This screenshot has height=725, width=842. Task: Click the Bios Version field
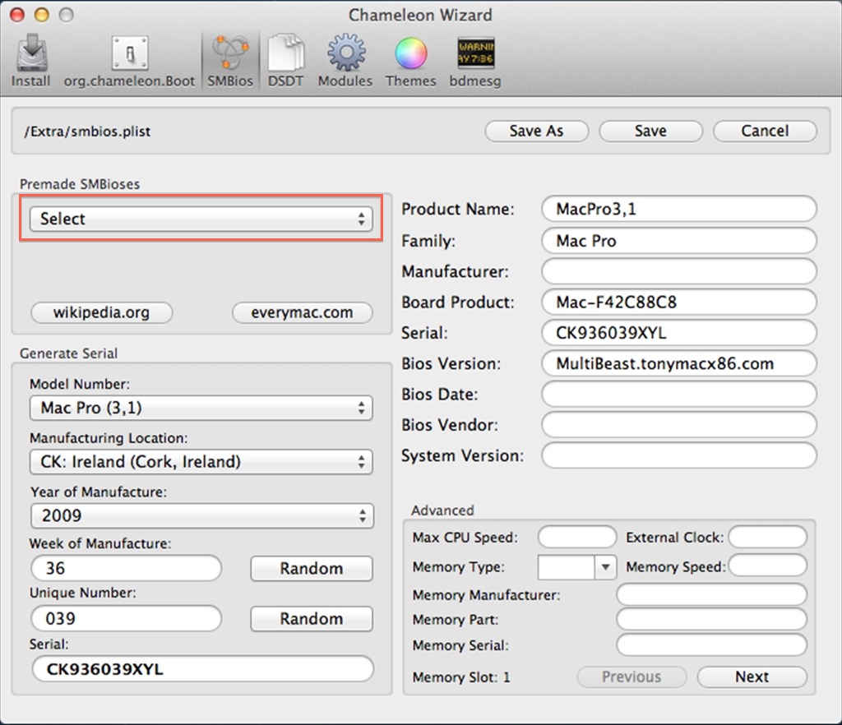[x=679, y=363]
